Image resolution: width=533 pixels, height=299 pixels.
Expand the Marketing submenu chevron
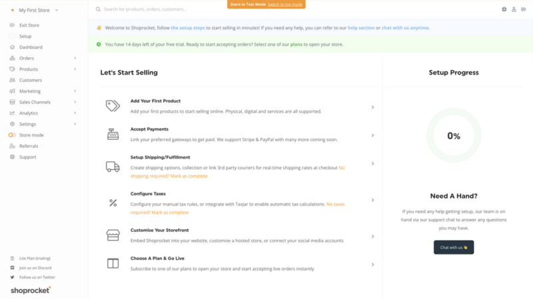pos(75,91)
